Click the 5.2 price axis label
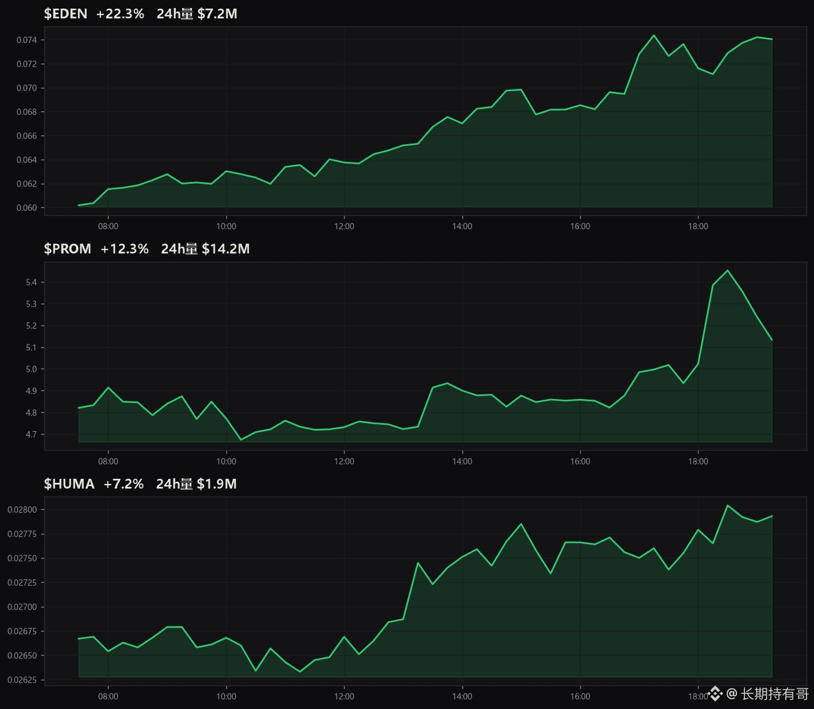 [x=31, y=326]
